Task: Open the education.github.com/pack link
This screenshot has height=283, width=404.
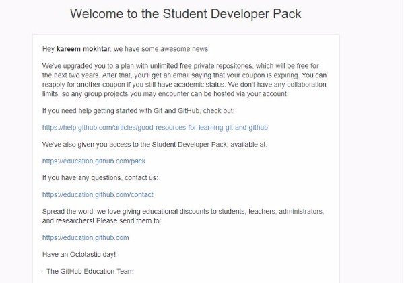Action: pos(94,161)
